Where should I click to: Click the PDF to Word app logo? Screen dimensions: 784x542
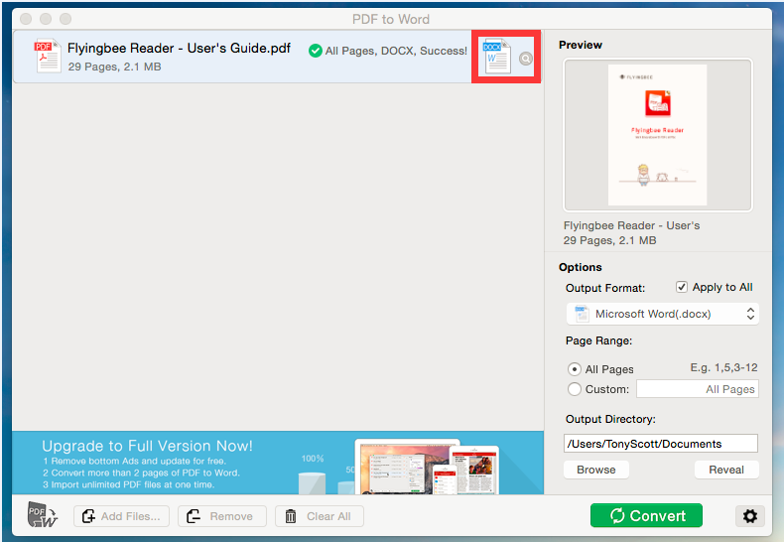(42, 515)
